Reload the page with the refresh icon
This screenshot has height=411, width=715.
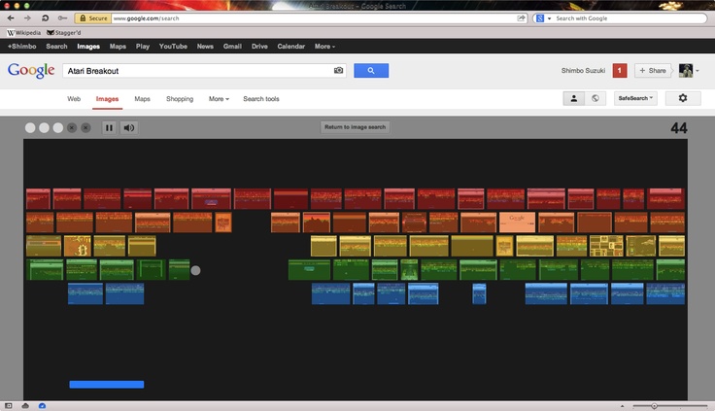[x=45, y=18]
